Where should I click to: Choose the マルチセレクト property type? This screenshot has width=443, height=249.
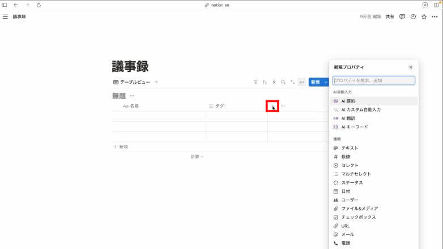tap(373, 174)
